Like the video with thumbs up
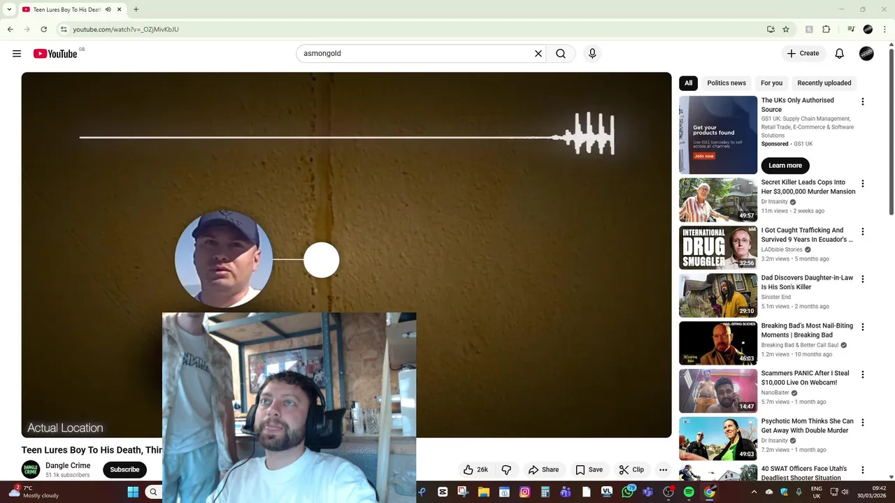Image resolution: width=895 pixels, height=503 pixels. click(475, 469)
